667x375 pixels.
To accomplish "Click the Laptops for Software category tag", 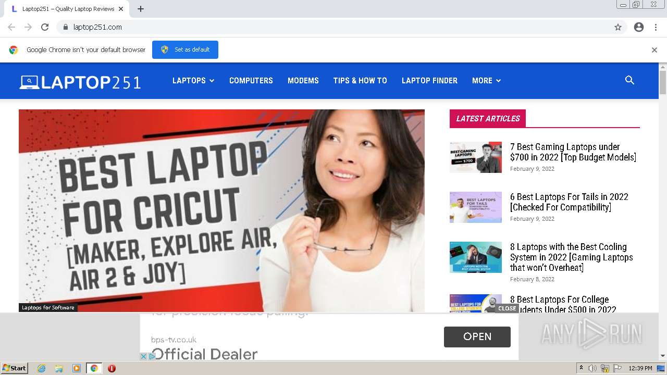I will tap(48, 308).
